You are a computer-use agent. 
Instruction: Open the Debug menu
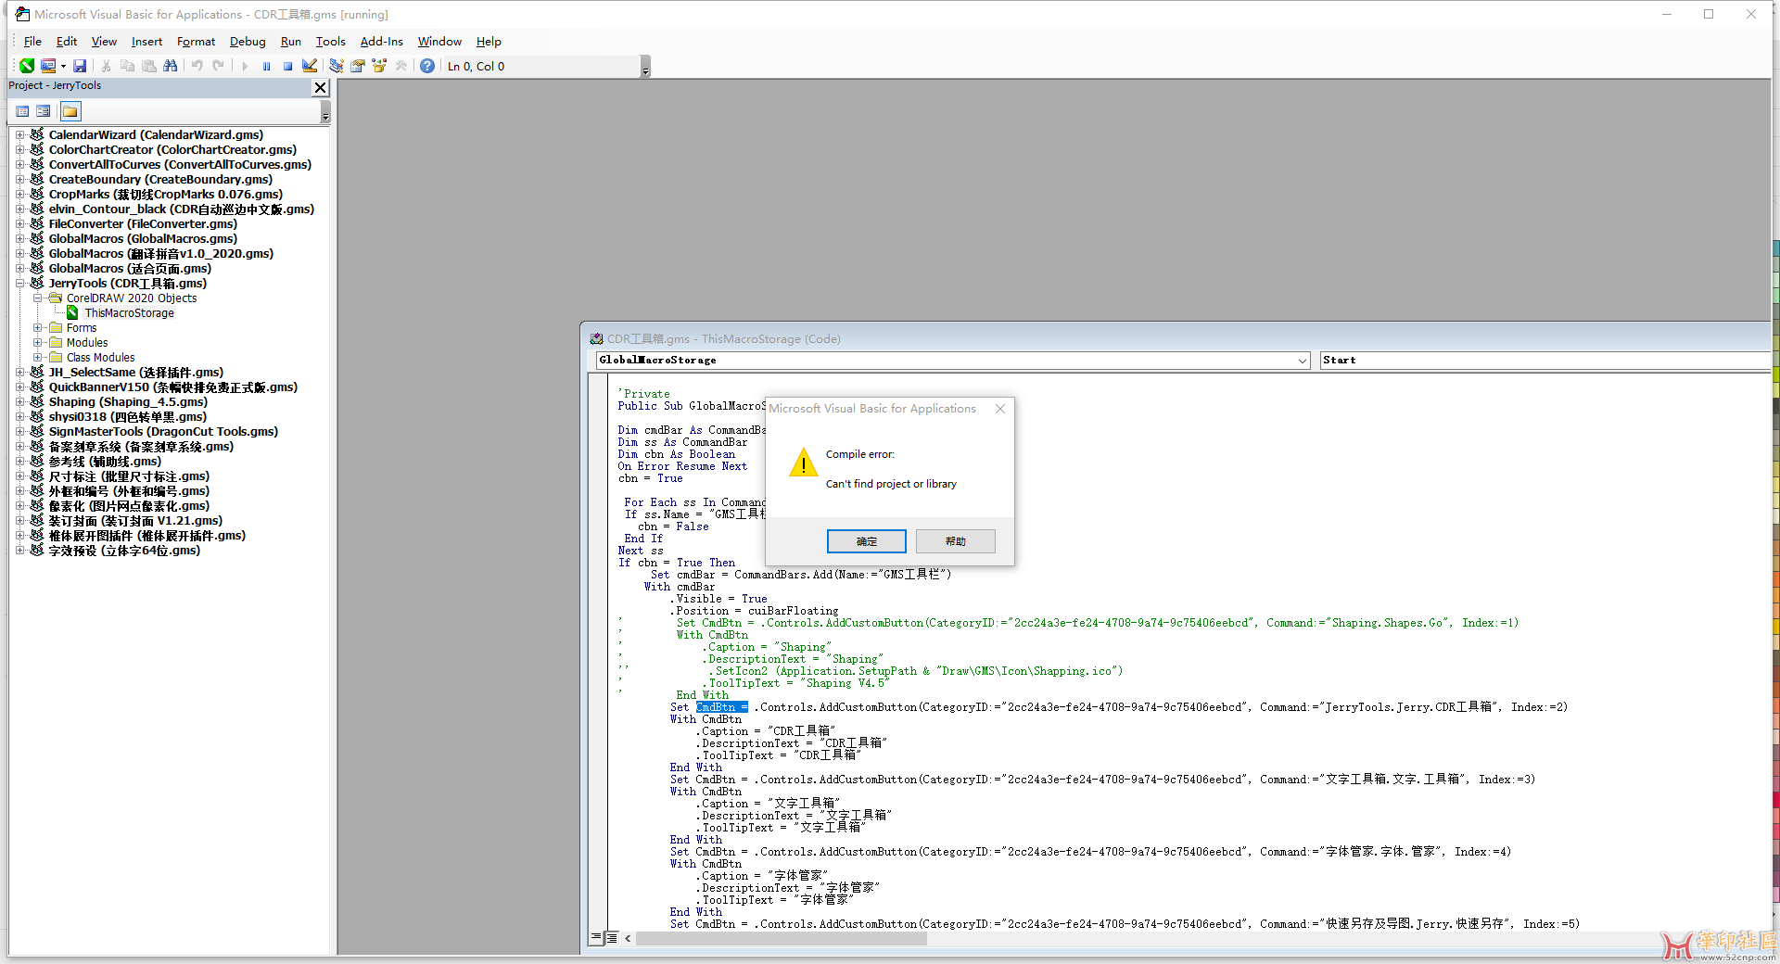point(248,42)
